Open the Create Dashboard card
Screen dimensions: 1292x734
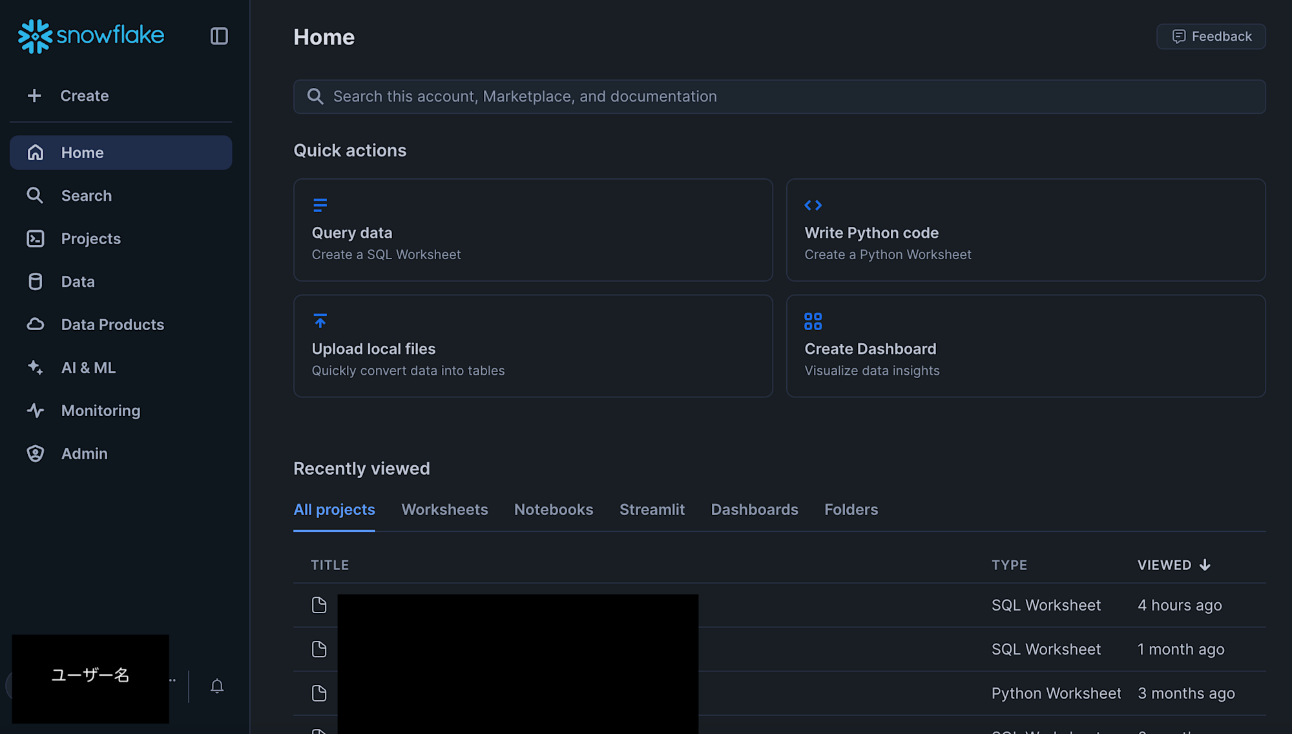point(1026,346)
